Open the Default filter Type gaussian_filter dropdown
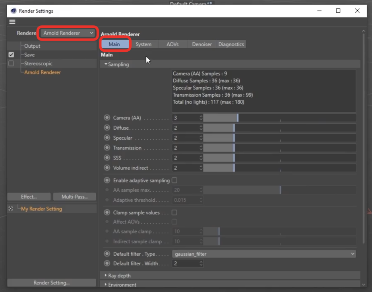The height and width of the screenshot is (292, 372). 264,254
